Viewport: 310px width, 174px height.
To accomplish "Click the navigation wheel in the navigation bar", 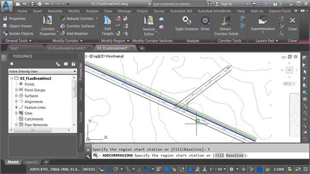I will 294,102.
